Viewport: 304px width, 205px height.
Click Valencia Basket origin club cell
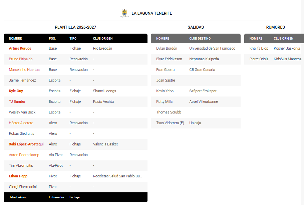(105, 144)
